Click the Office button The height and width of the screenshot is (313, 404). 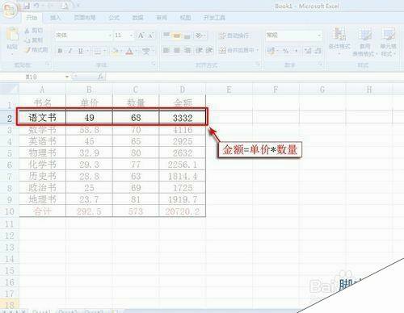[x=11, y=10]
